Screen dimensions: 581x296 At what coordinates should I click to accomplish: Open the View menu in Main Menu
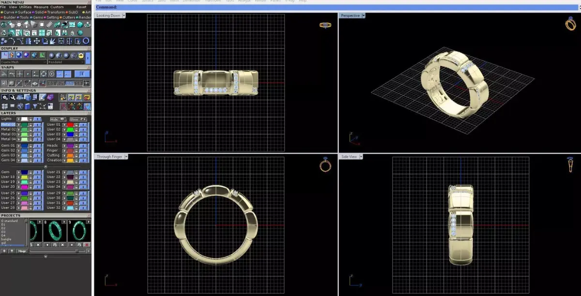click(13, 7)
